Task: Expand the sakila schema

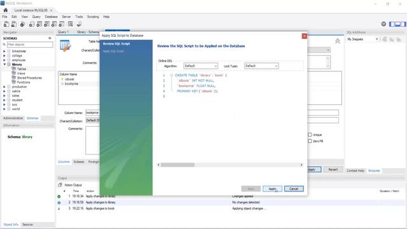Action: 4,91
